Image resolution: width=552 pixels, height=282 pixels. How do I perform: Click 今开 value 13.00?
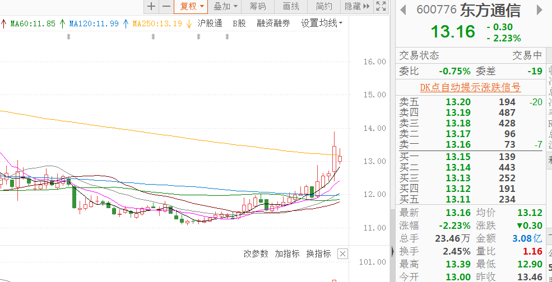point(458,277)
